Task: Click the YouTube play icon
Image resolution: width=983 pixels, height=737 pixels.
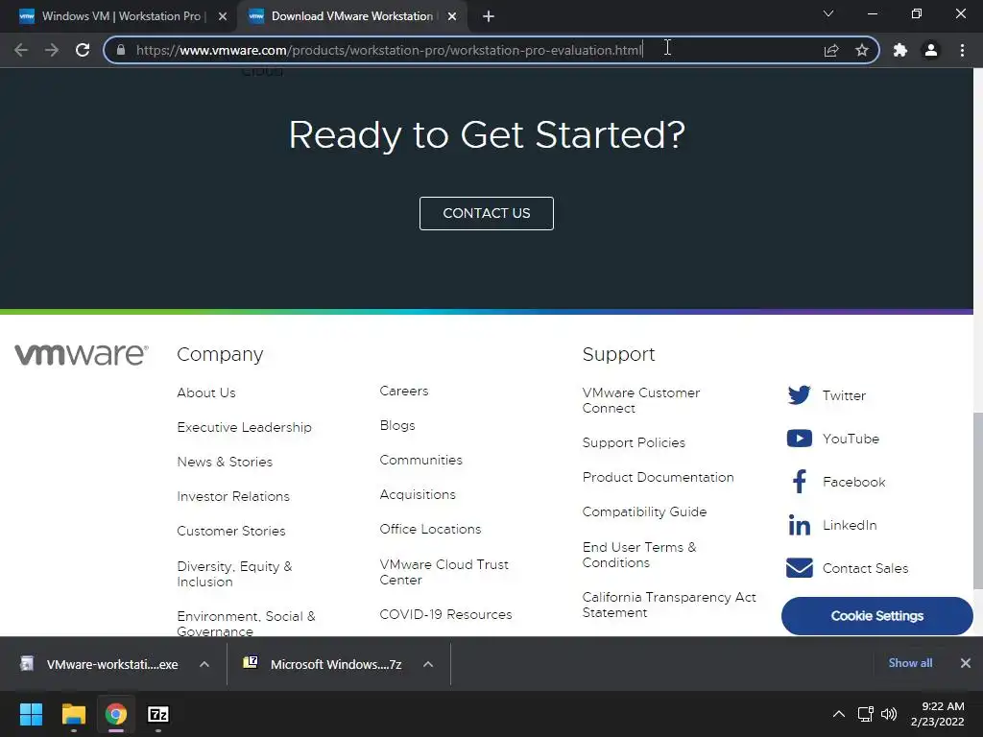Action: pyautogui.click(x=800, y=438)
